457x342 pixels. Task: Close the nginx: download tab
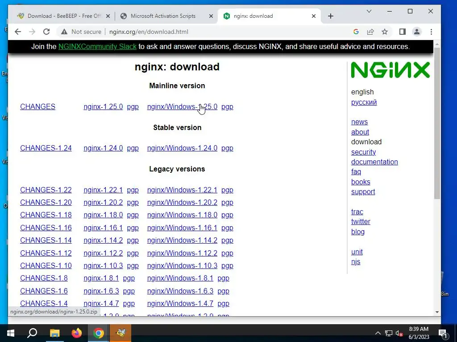[314, 16]
